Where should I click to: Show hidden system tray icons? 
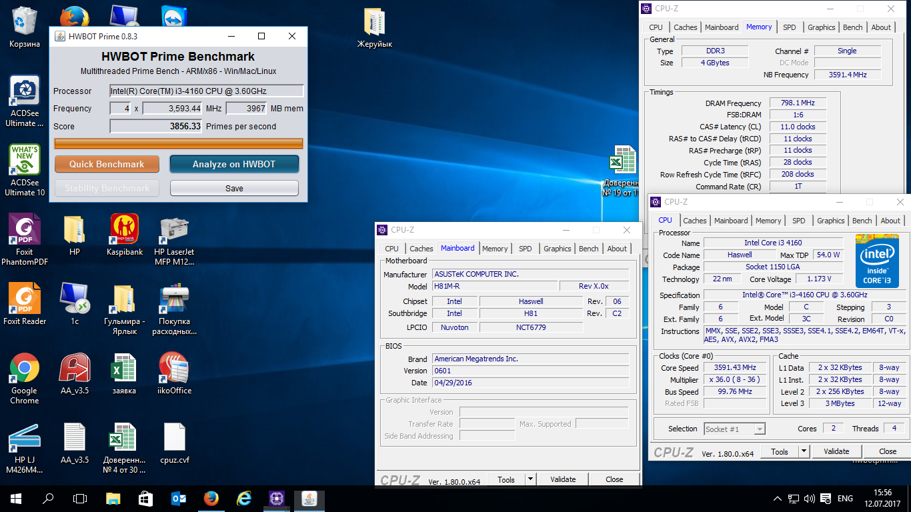[x=778, y=499]
